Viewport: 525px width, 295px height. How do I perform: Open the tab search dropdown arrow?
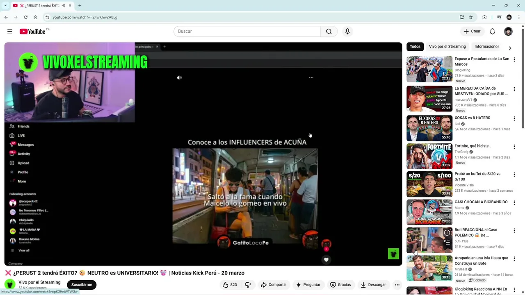5,5
